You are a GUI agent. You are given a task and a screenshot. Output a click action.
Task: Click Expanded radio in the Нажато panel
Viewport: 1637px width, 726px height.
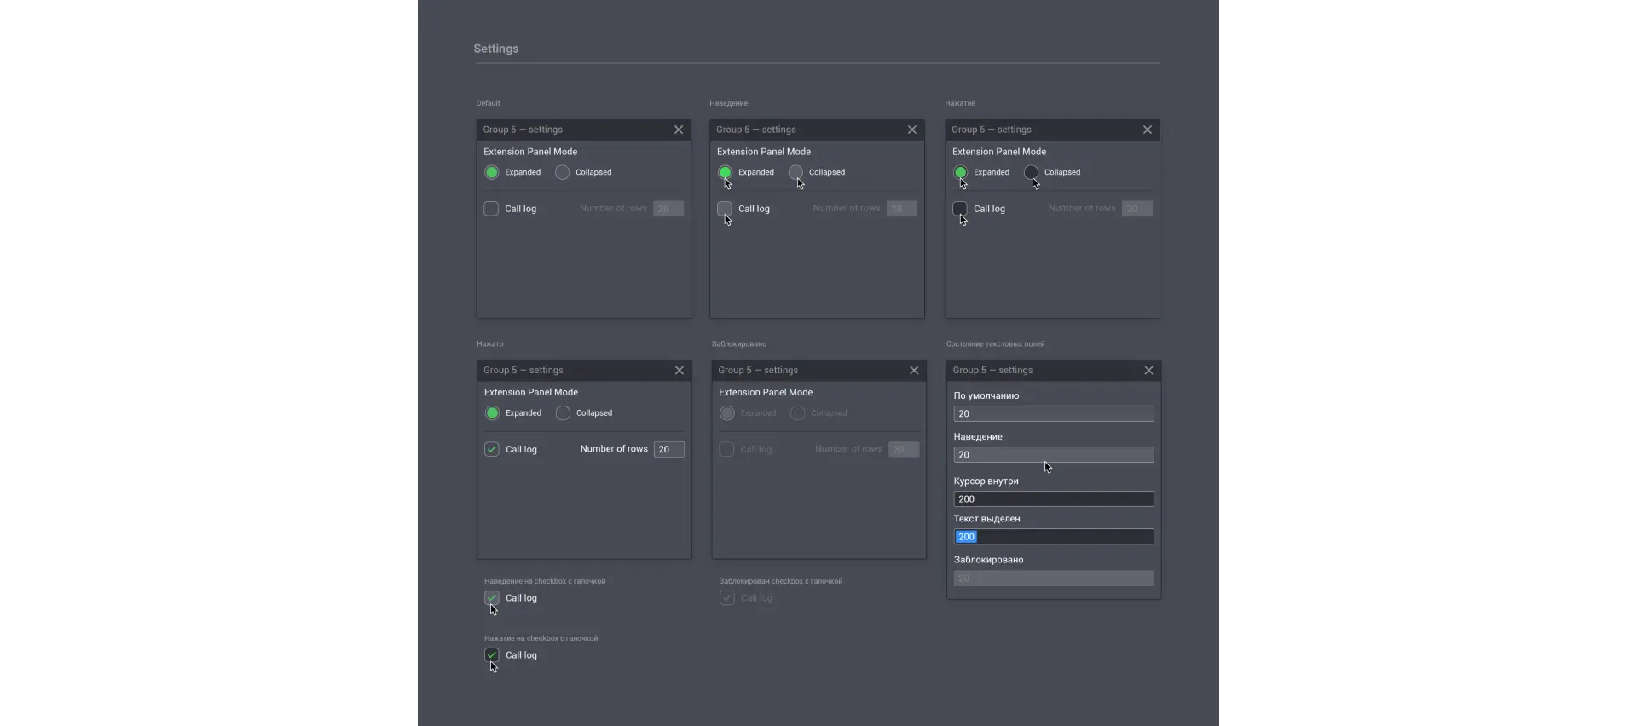pos(493,413)
